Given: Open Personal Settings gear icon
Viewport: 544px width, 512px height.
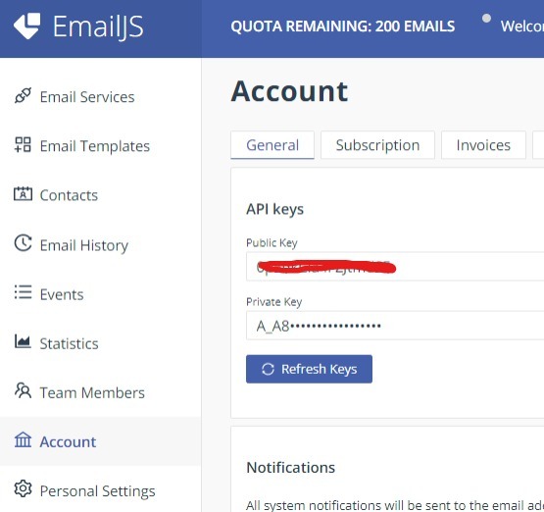Looking at the screenshot, I should 23,488.
